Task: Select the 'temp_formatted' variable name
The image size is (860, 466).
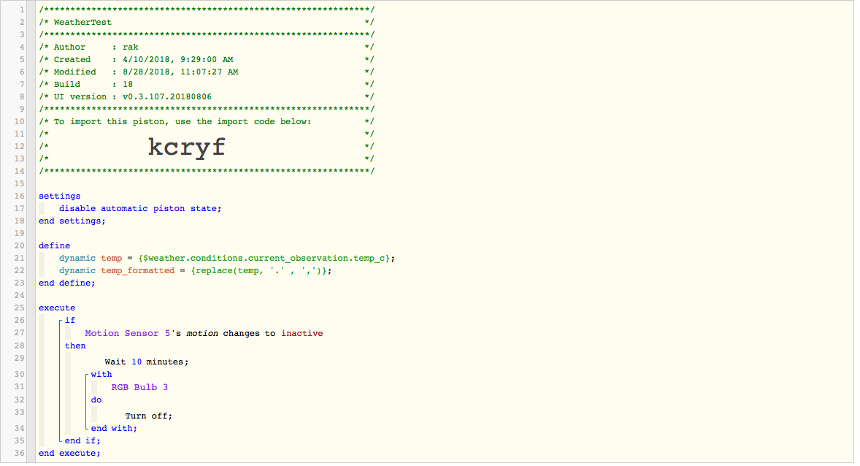Action: pyautogui.click(x=137, y=270)
